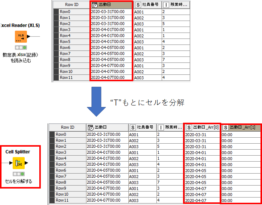Select Row5 in the upper table
The width and height of the screenshot is (262, 205).
tap(71, 42)
